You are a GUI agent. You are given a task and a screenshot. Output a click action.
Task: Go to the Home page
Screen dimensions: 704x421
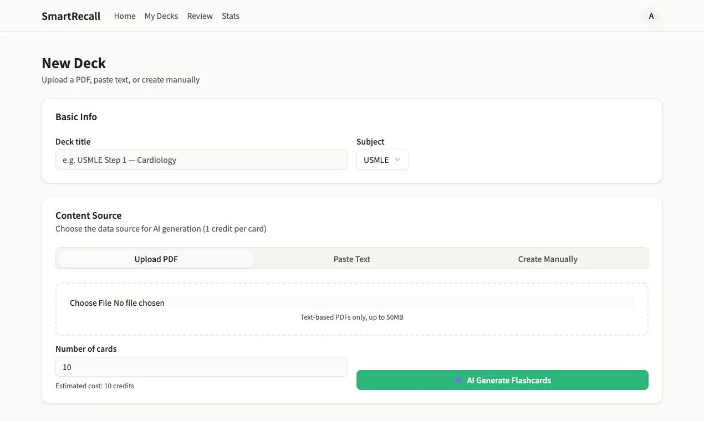[x=125, y=16]
